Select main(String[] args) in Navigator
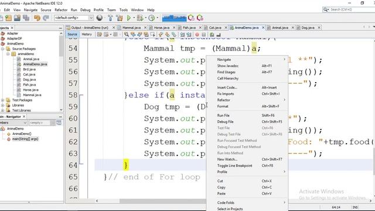This screenshot has height=211, width=375. coord(25,139)
